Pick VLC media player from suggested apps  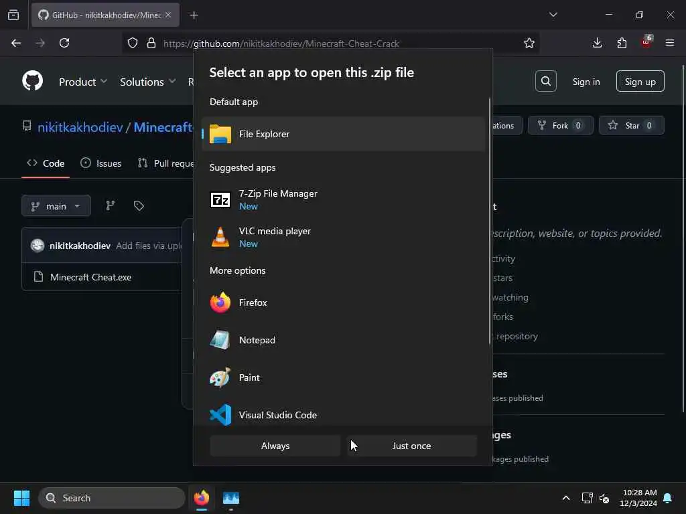pos(343,238)
